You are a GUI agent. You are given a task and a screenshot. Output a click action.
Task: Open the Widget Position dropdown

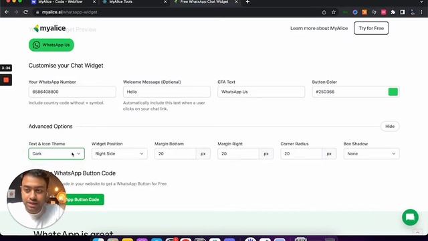119,153
